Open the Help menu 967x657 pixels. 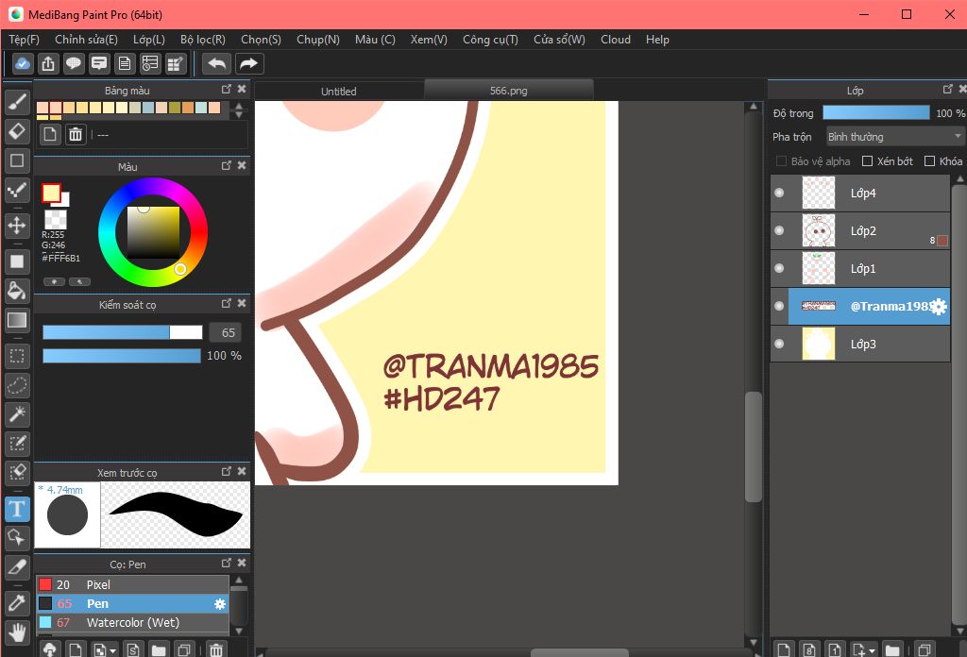pos(657,40)
